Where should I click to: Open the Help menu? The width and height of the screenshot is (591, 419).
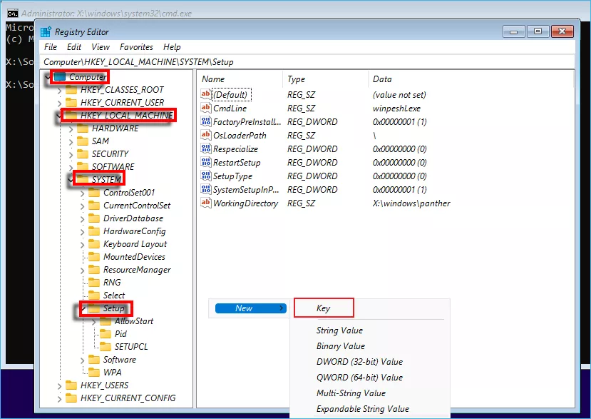point(172,47)
